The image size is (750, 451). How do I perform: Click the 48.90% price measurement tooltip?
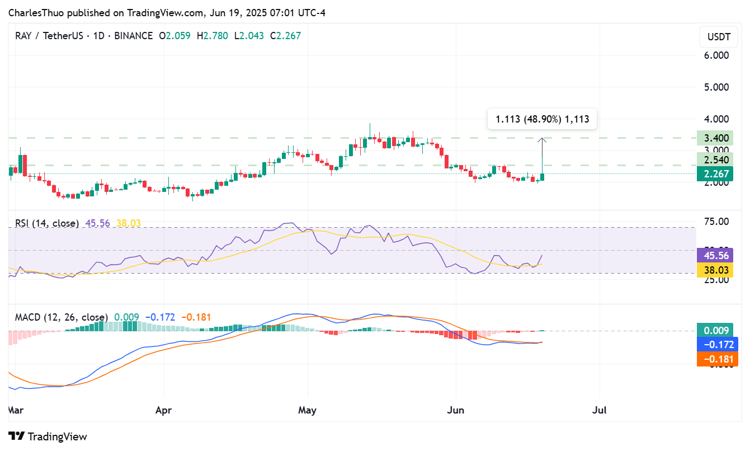tap(542, 119)
